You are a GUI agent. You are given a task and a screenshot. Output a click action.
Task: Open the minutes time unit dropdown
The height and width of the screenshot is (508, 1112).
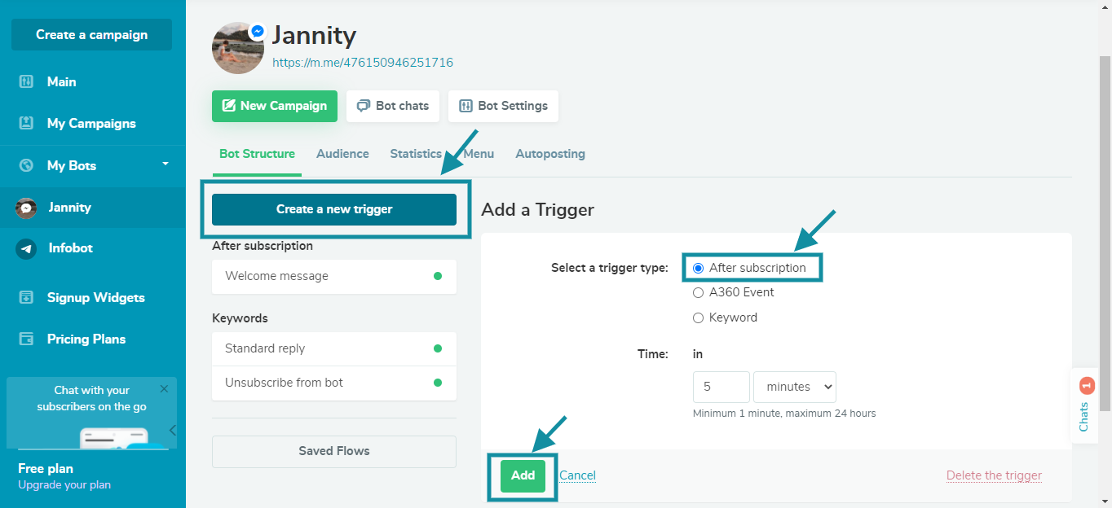point(794,387)
